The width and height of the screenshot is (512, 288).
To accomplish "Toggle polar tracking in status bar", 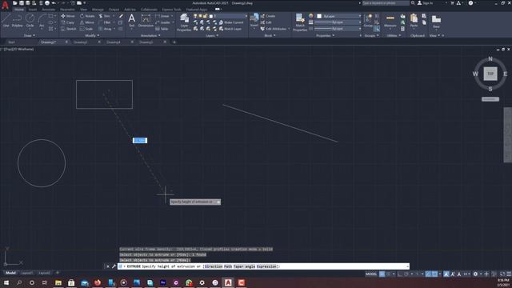I will click(406, 274).
